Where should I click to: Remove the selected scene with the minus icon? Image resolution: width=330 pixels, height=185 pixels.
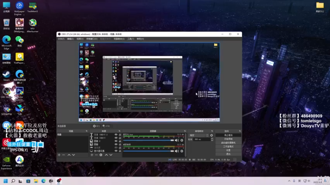tap(64, 155)
